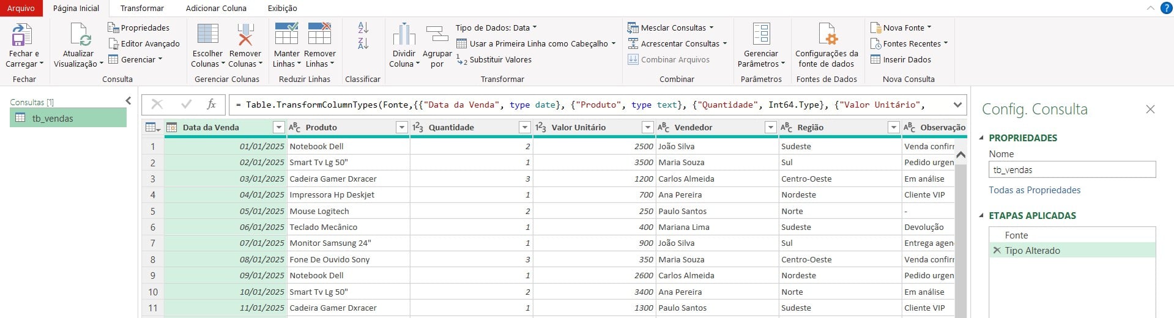Click the fx formula icon
This screenshot has width=1174, height=318.
coord(211,105)
